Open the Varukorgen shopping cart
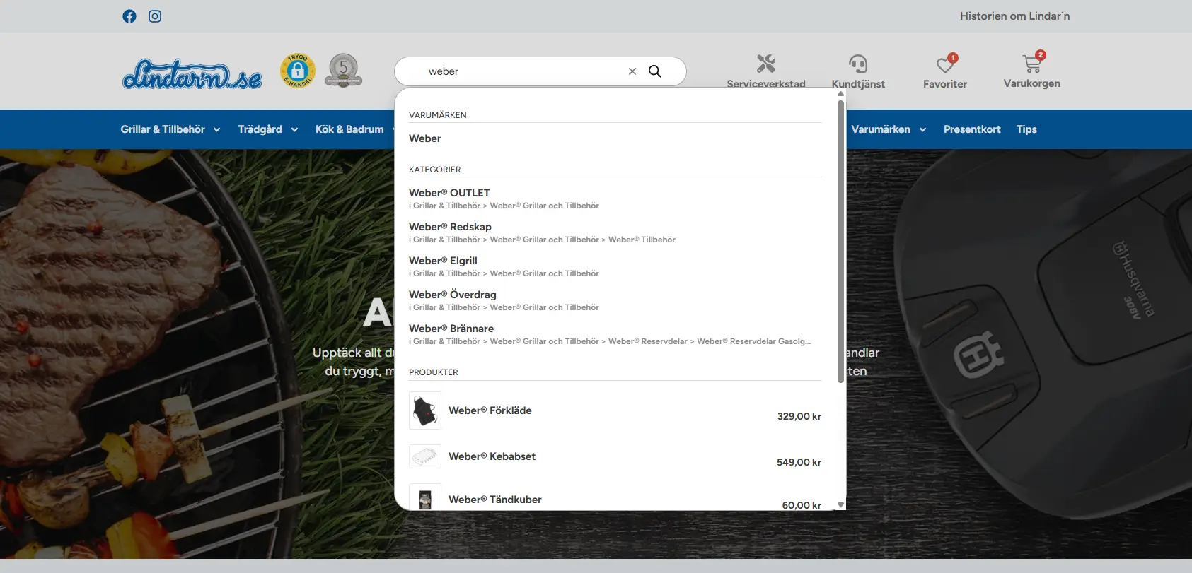1192x573 pixels. [1031, 64]
